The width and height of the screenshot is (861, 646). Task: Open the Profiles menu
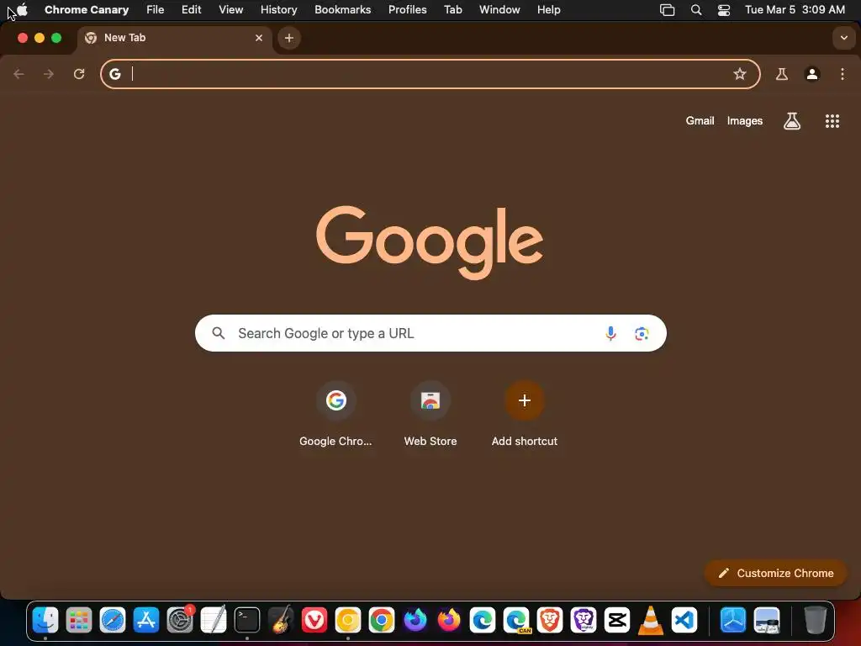[408, 10]
